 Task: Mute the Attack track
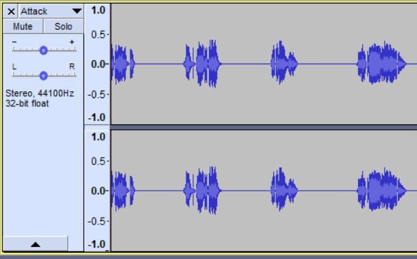23,26
